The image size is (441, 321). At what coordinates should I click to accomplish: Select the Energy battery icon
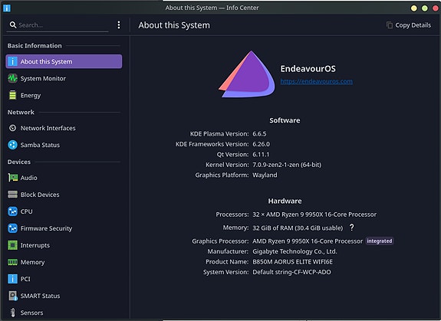tap(12, 95)
